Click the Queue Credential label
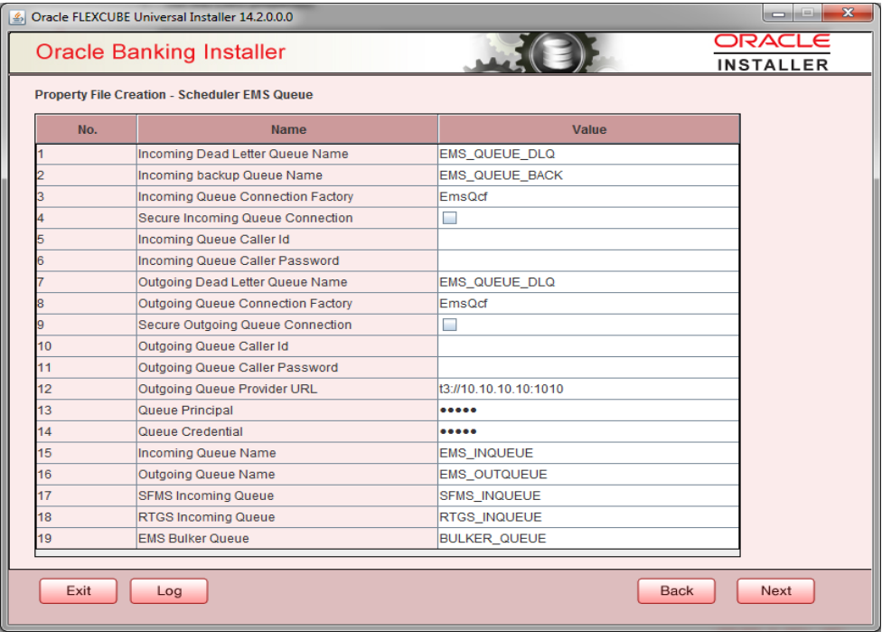Viewport: 882px width, 632px height. pos(191,431)
